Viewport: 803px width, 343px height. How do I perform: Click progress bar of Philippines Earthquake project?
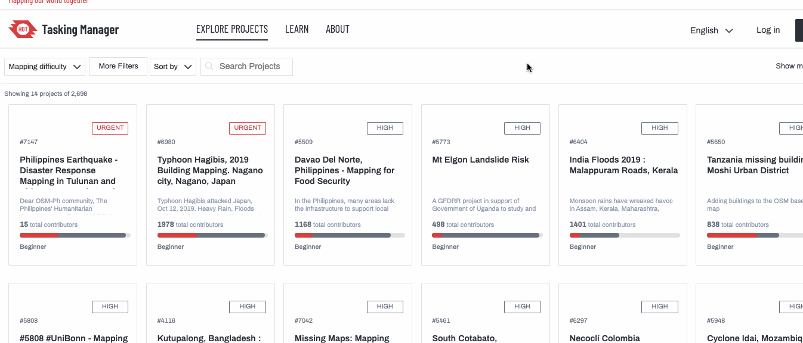tap(75, 235)
